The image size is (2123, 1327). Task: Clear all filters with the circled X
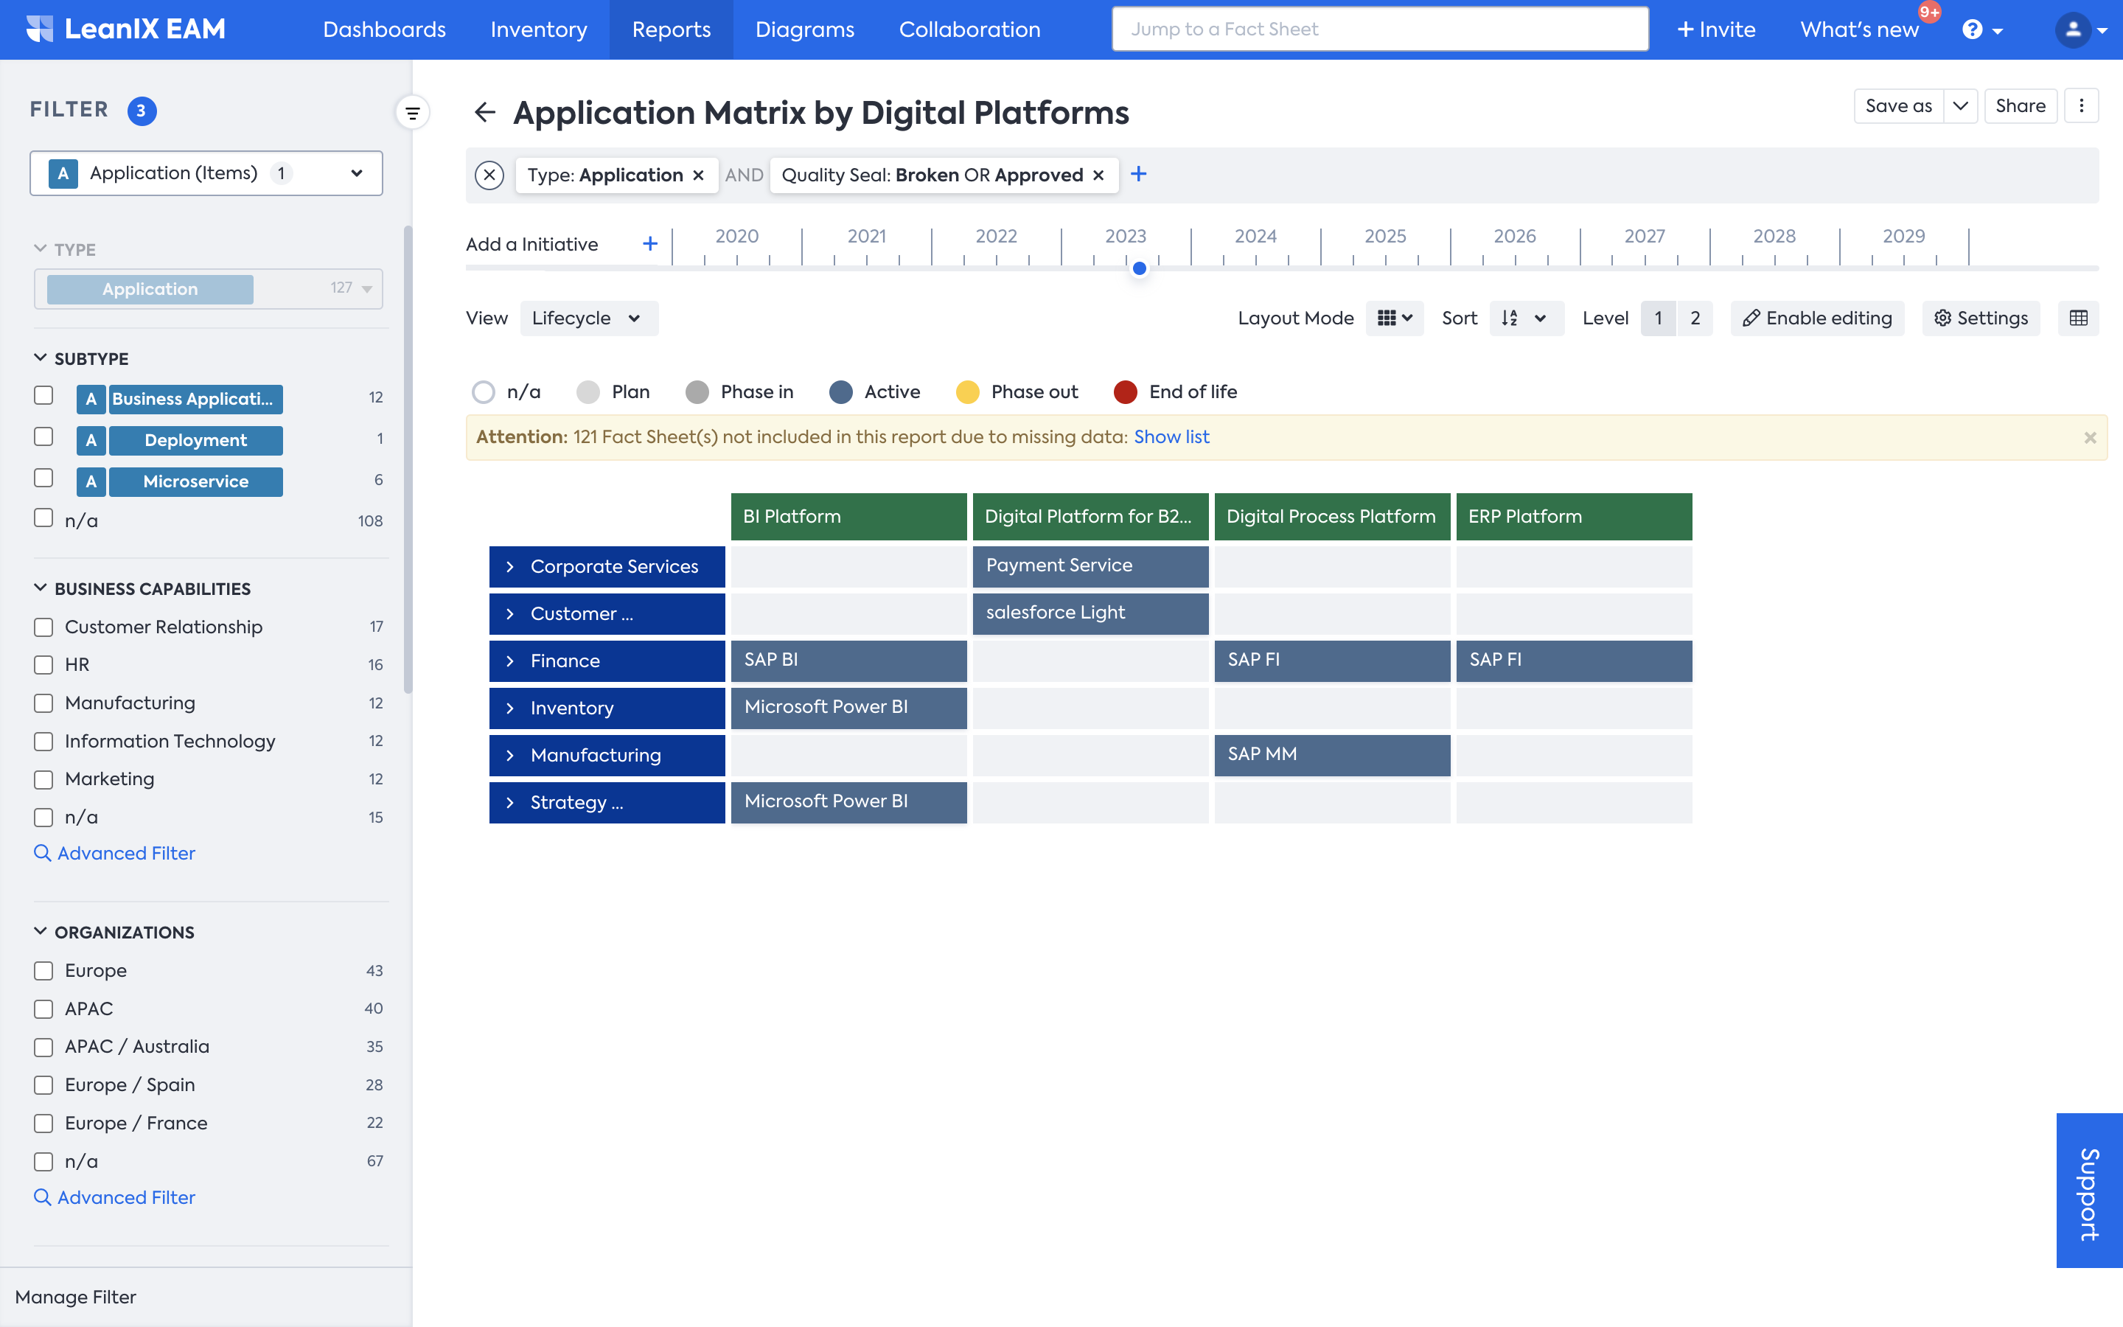[x=489, y=175]
